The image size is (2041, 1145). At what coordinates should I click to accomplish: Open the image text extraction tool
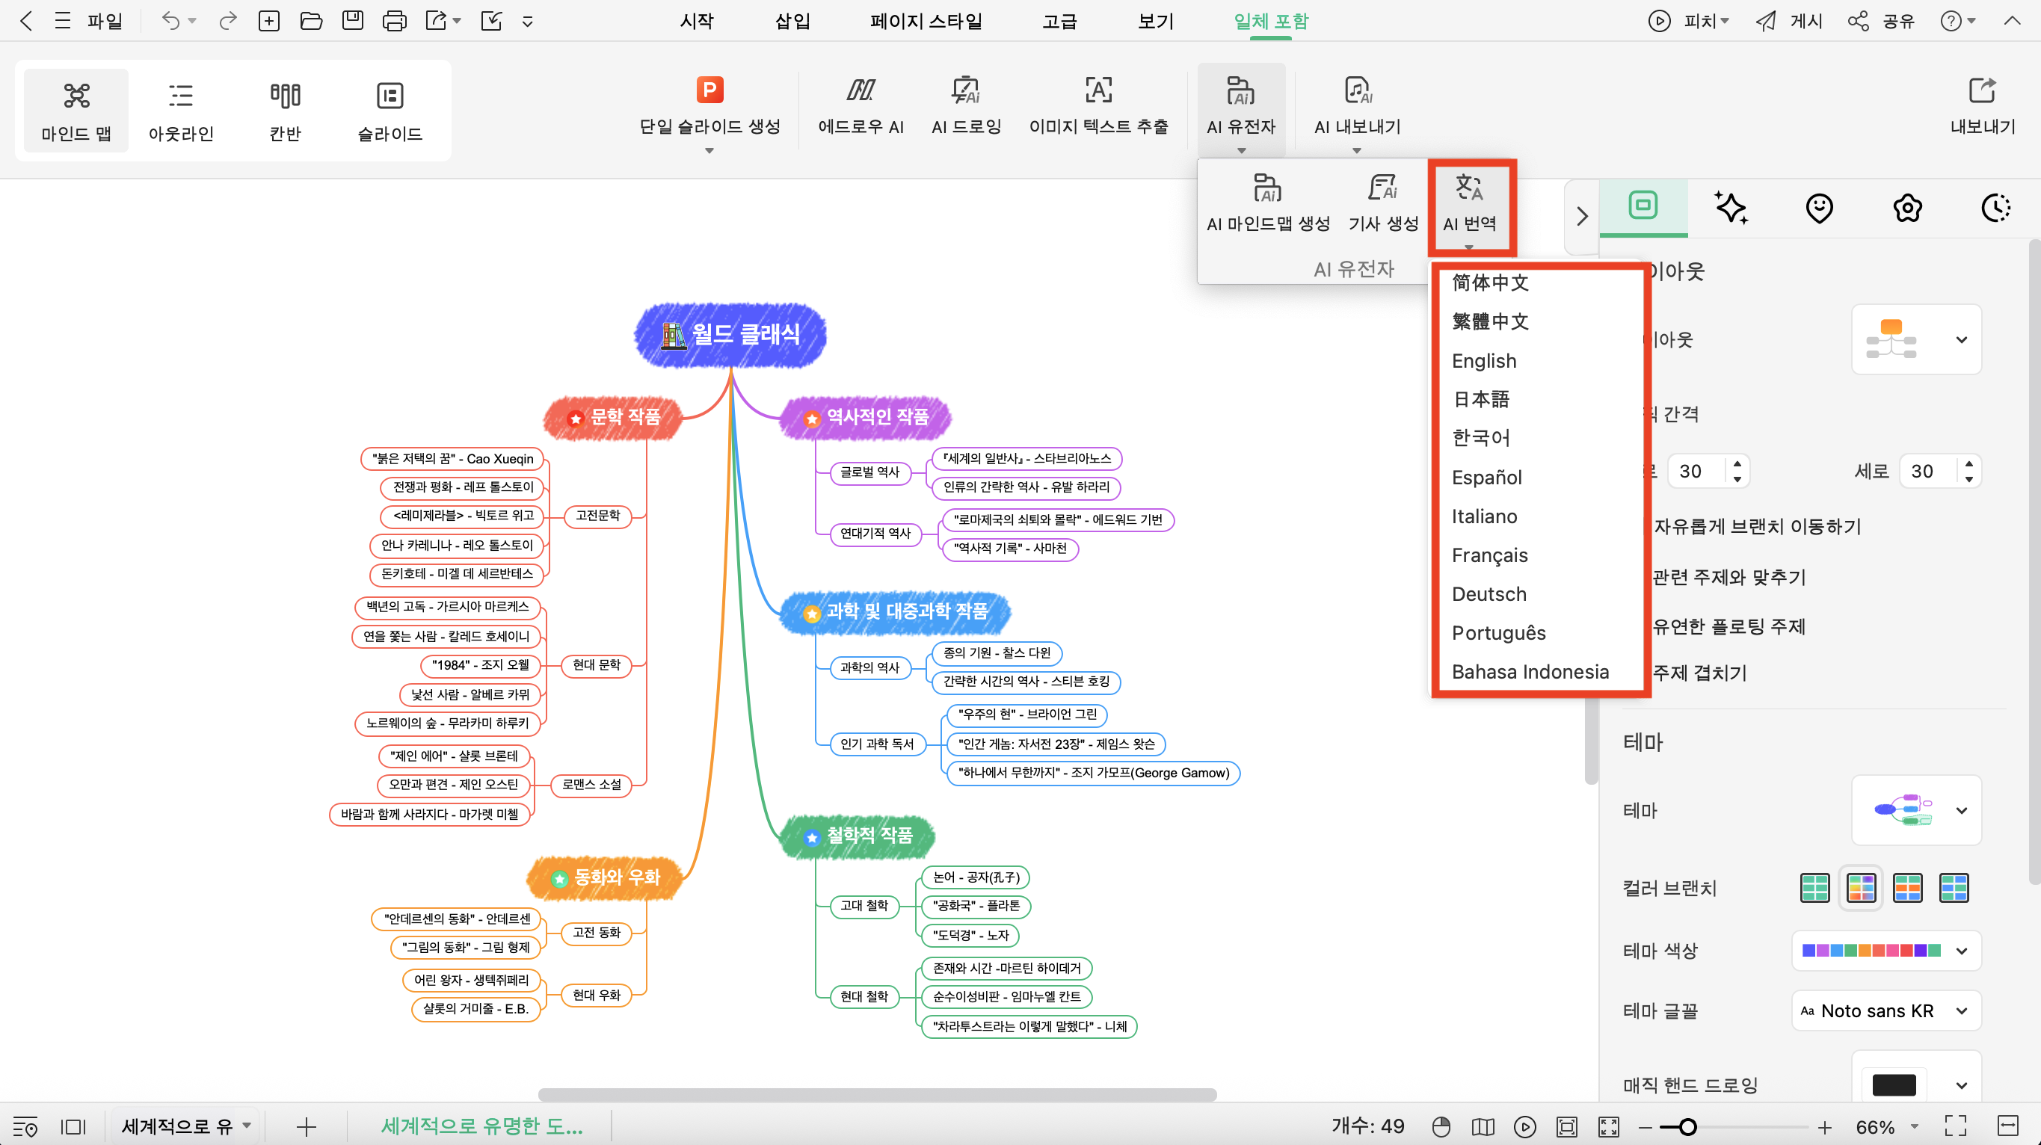[x=1098, y=107]
